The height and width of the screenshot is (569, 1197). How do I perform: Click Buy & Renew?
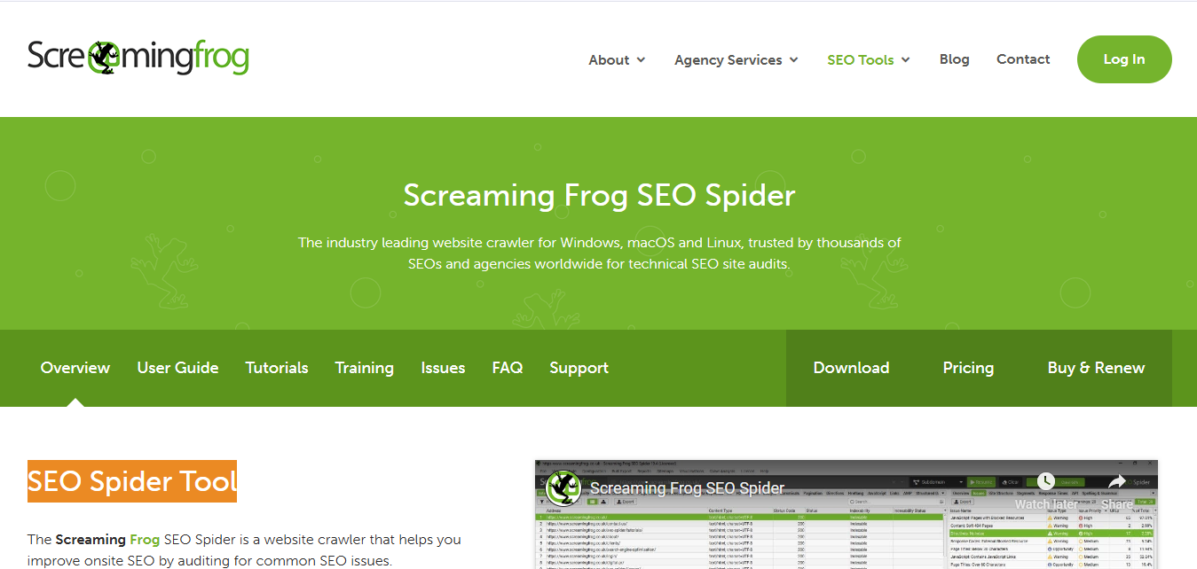pyautogui.click(x=1096, y=368)
